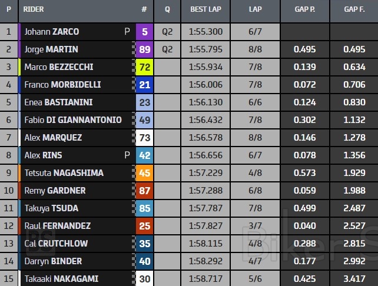Click Alex Rins' pit indicator P icon
Viewport: 378px width, 286px height.
pyautogui.click(x=127, y=156)
